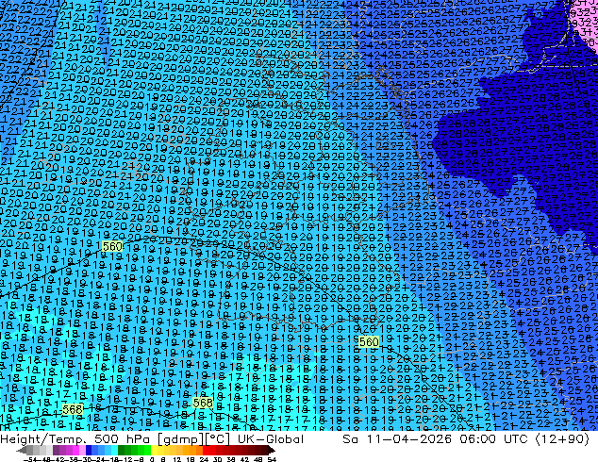This screenshot has width=598, height=462.
Task: Click the right dark maroon legend arrow tip
Action: coord(272,451)
